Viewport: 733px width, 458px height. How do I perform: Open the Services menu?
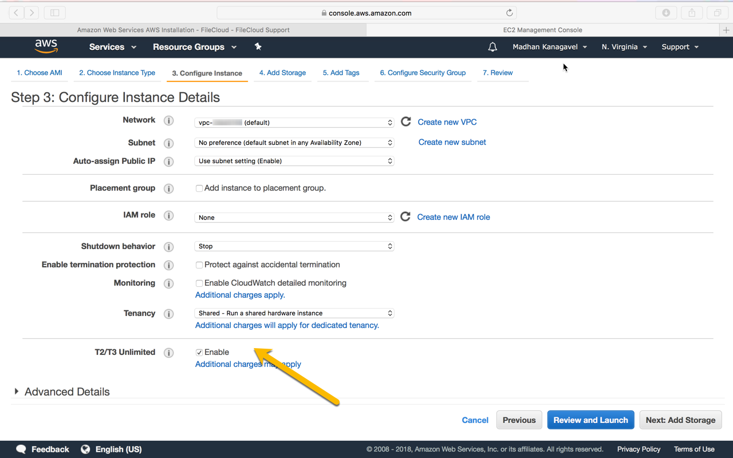point(112,47)
